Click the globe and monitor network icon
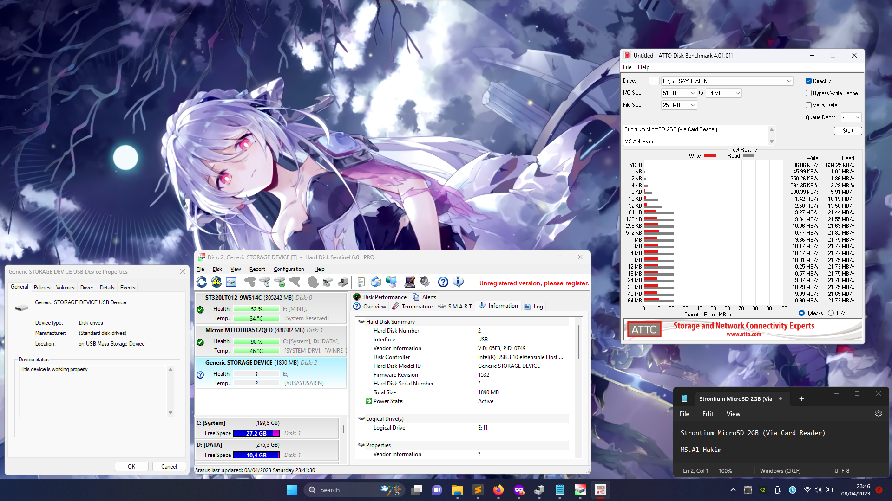This screenshot has width=892, height=501. [x=391, y=282]
